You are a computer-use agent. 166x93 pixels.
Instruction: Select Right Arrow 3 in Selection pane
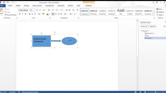pyautogui.click(x=149, y=33)
